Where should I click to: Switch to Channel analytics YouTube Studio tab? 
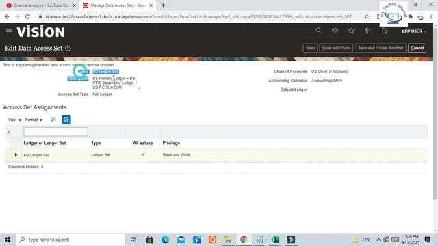[x=42, y=5]
